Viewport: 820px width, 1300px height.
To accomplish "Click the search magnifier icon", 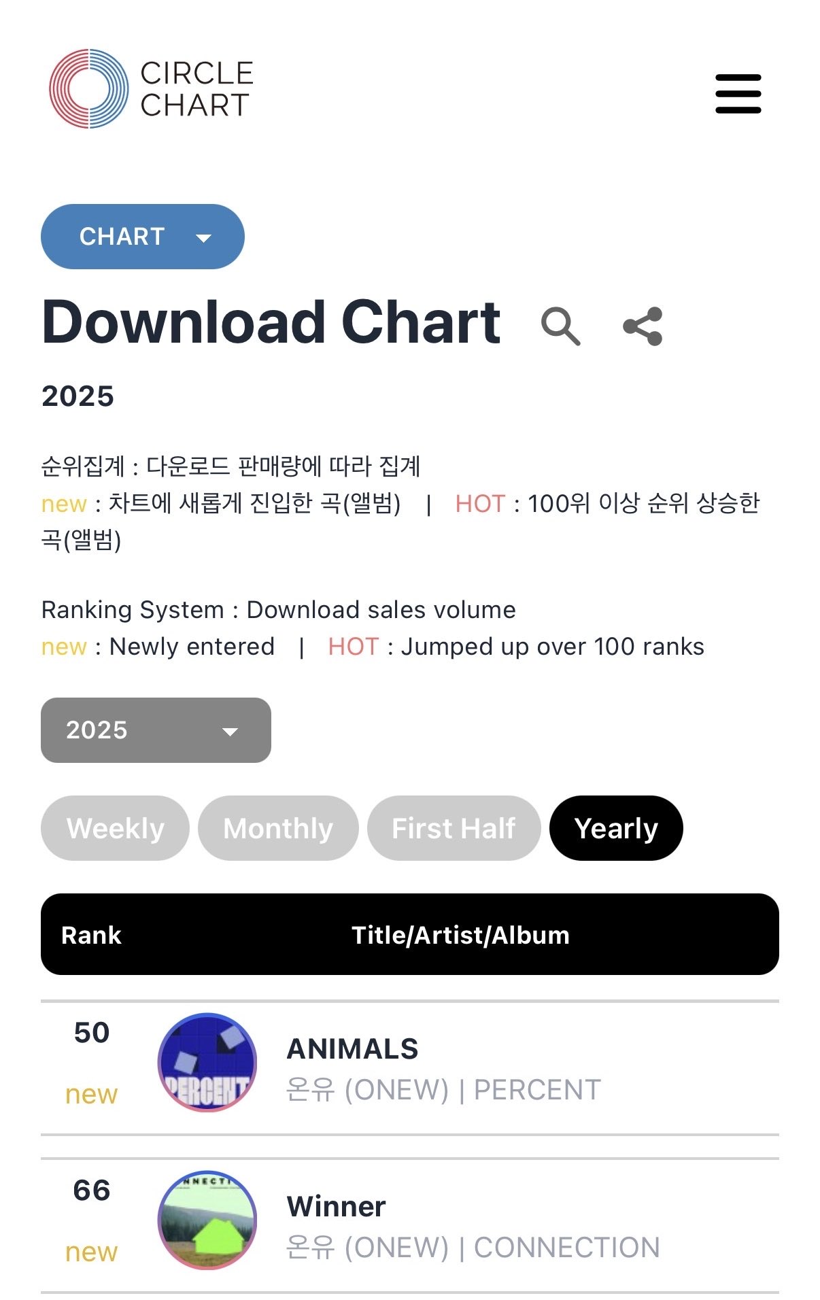I will coord(560,326).
